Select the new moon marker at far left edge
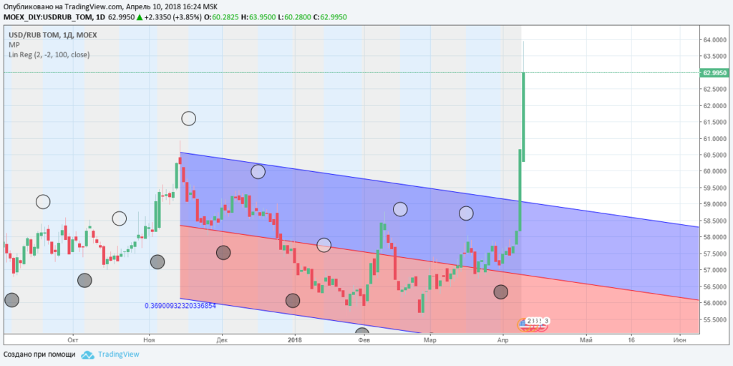733x366 pixels. pyautogui.click(x=11, y=300)
